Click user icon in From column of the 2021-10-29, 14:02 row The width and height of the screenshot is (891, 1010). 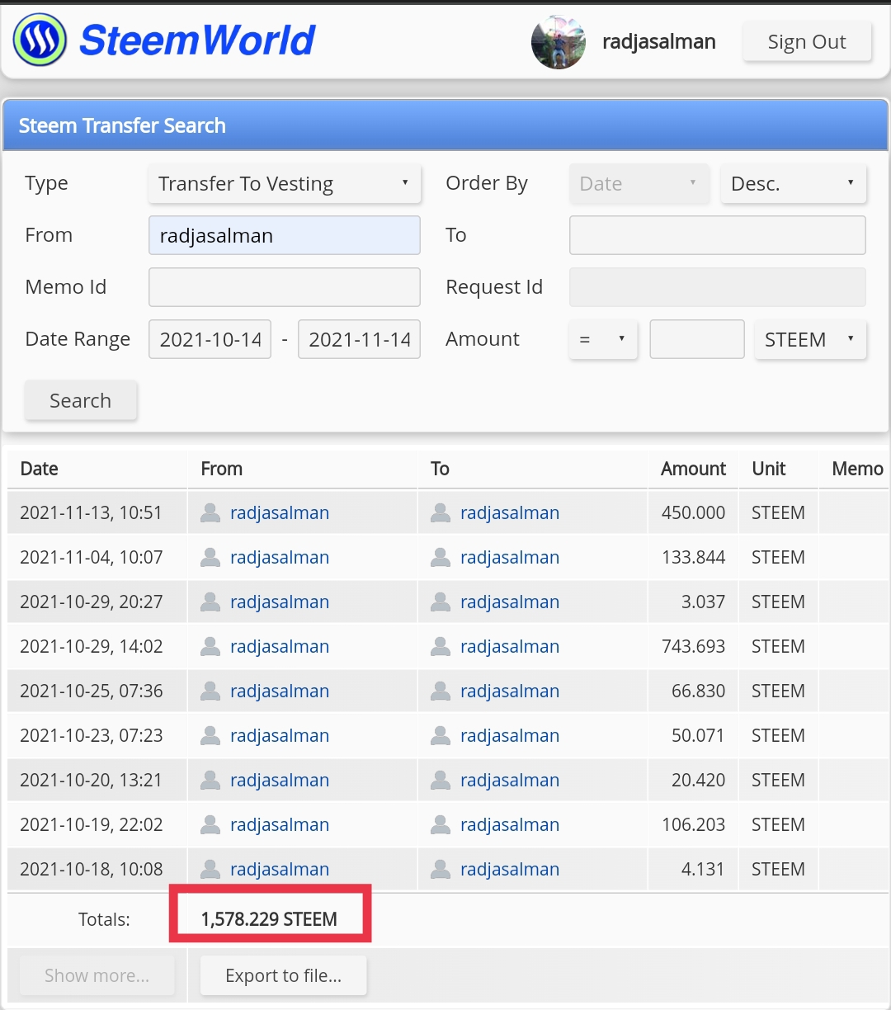pyautogui.click(x=210, y=646)
